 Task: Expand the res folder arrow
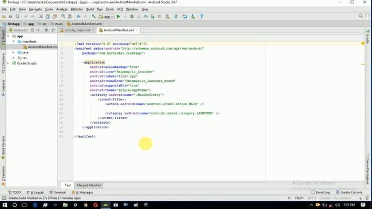13,58
